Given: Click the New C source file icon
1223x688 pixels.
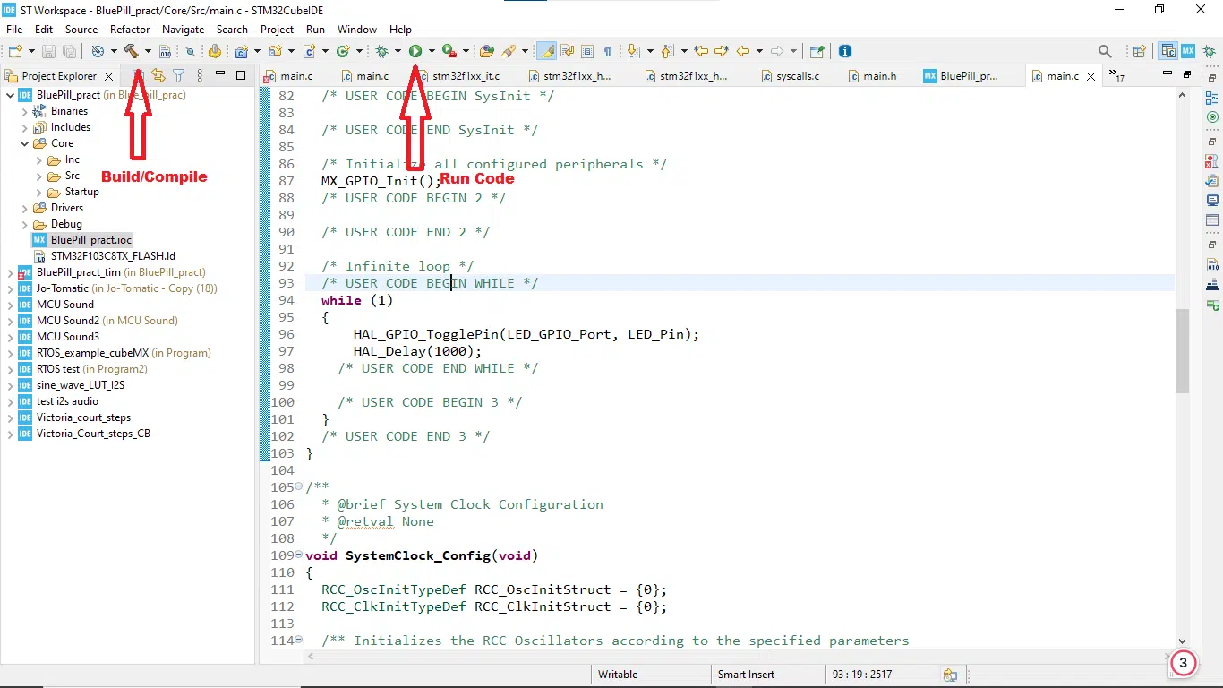Looking at the screenshot, I should (x=309, y=51).
